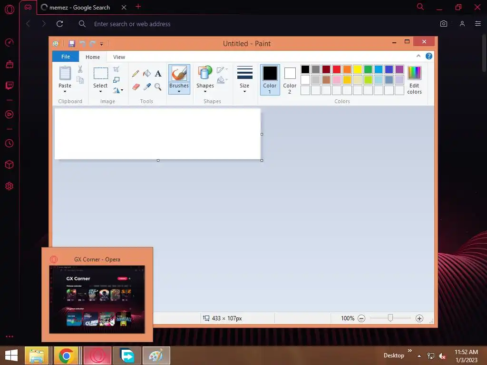Click the Save icon in Paint title bar
487x365 pixels.
pyautogui.click(x=72, y=44)
